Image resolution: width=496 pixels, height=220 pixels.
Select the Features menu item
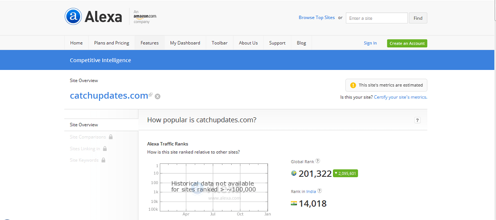coord(150,43)
